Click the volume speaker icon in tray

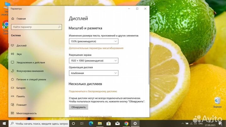pos(196,124)
